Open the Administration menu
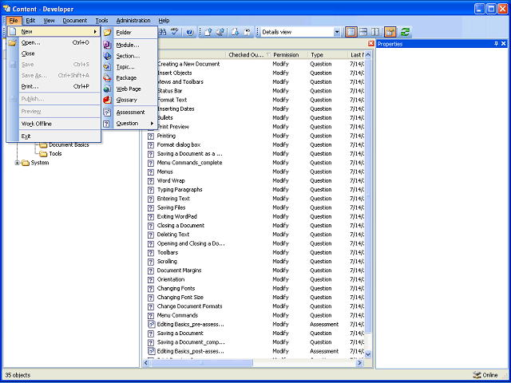511x383 pixels. (x=133, y=21)
